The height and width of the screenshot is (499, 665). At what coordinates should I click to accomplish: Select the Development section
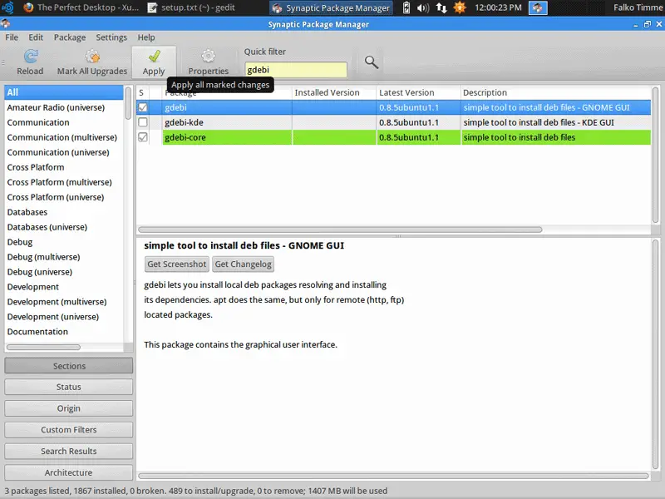pos(64,286)
